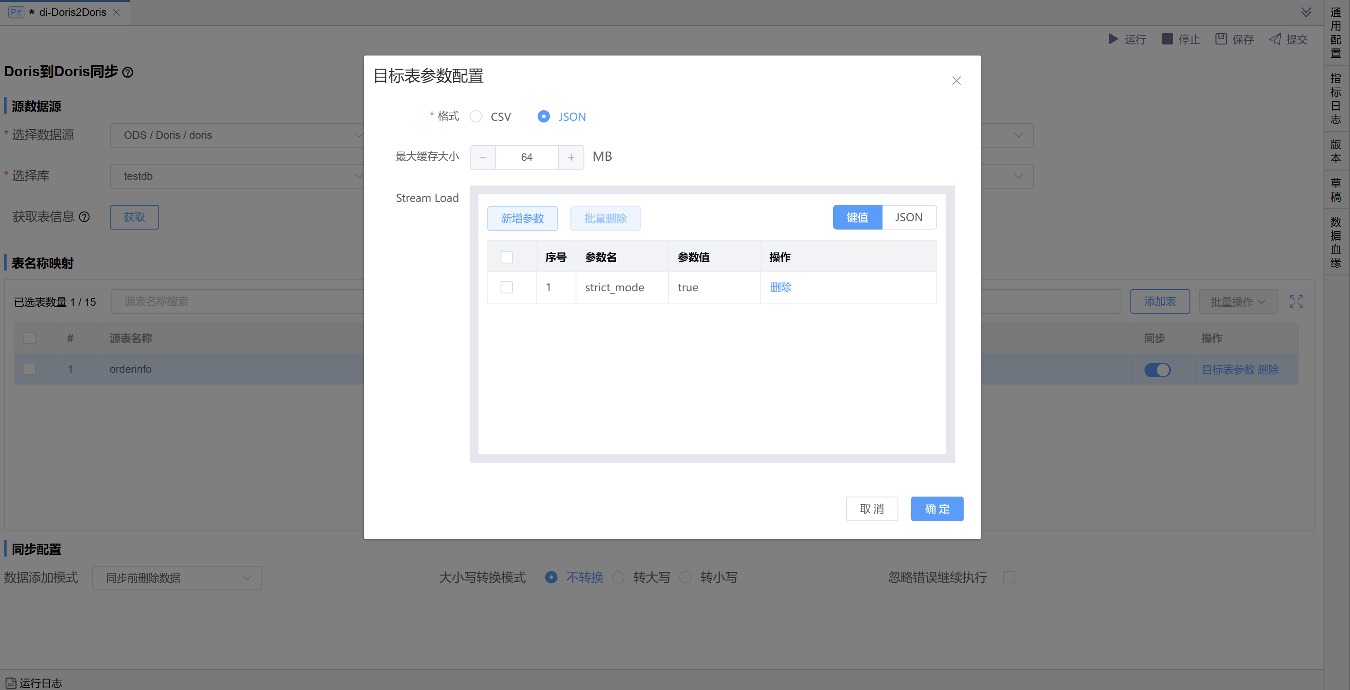Expand the 数据添加模式 dropdown

coord(177,578)
